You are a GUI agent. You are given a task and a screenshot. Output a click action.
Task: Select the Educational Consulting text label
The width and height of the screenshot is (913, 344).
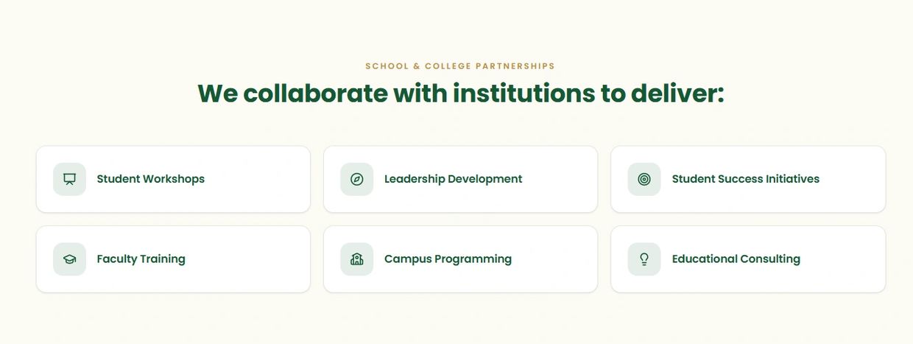[x=736, y=259]
